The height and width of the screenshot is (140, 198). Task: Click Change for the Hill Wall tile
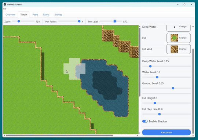(x=183, y=49)
